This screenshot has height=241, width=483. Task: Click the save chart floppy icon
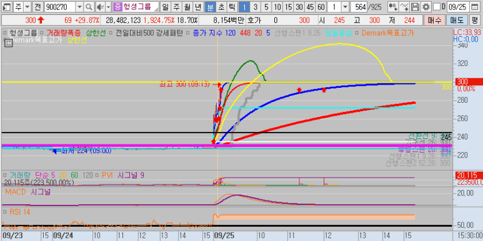point(416,6)
